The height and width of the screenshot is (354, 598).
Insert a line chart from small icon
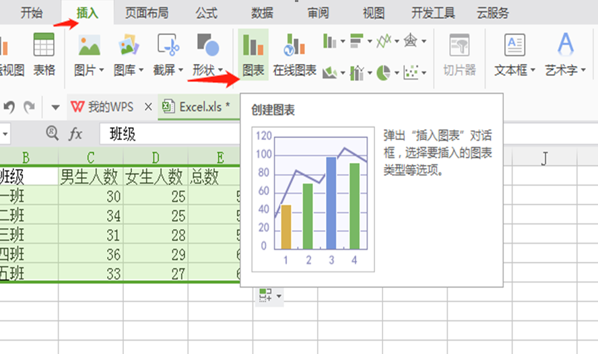click(384, 41)
